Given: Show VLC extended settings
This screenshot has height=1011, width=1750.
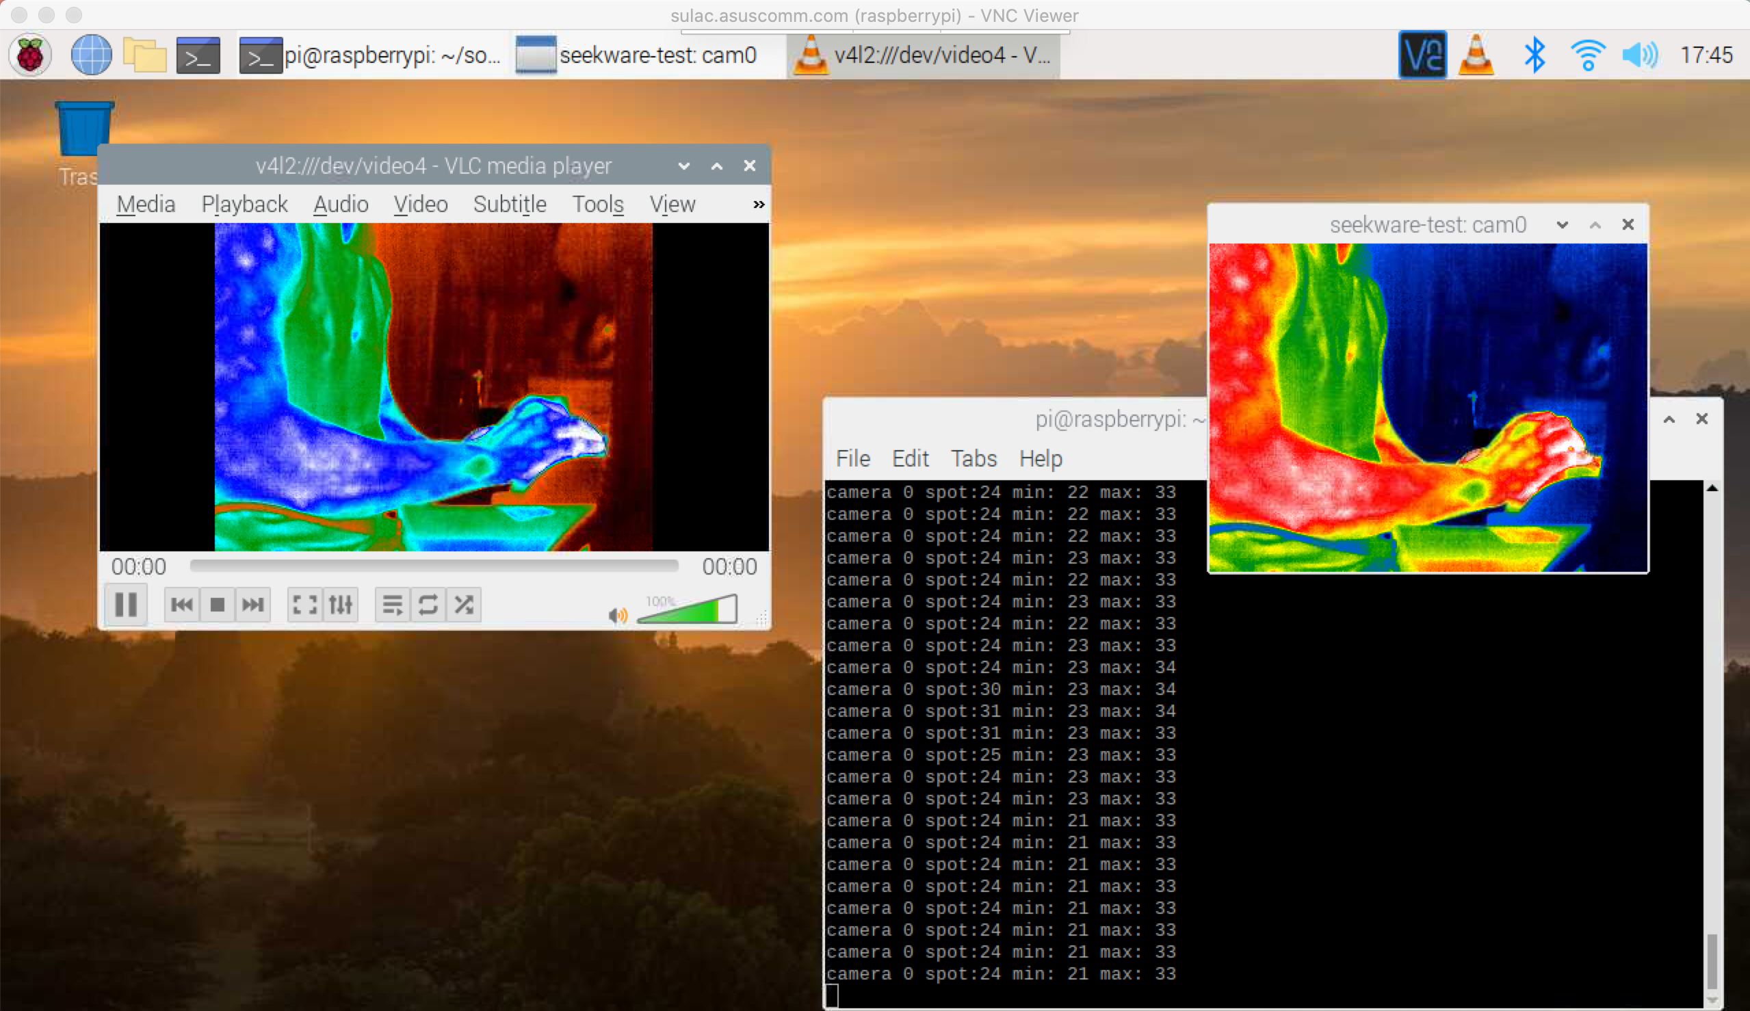Looking at the screenshot, I should point(340,605).
